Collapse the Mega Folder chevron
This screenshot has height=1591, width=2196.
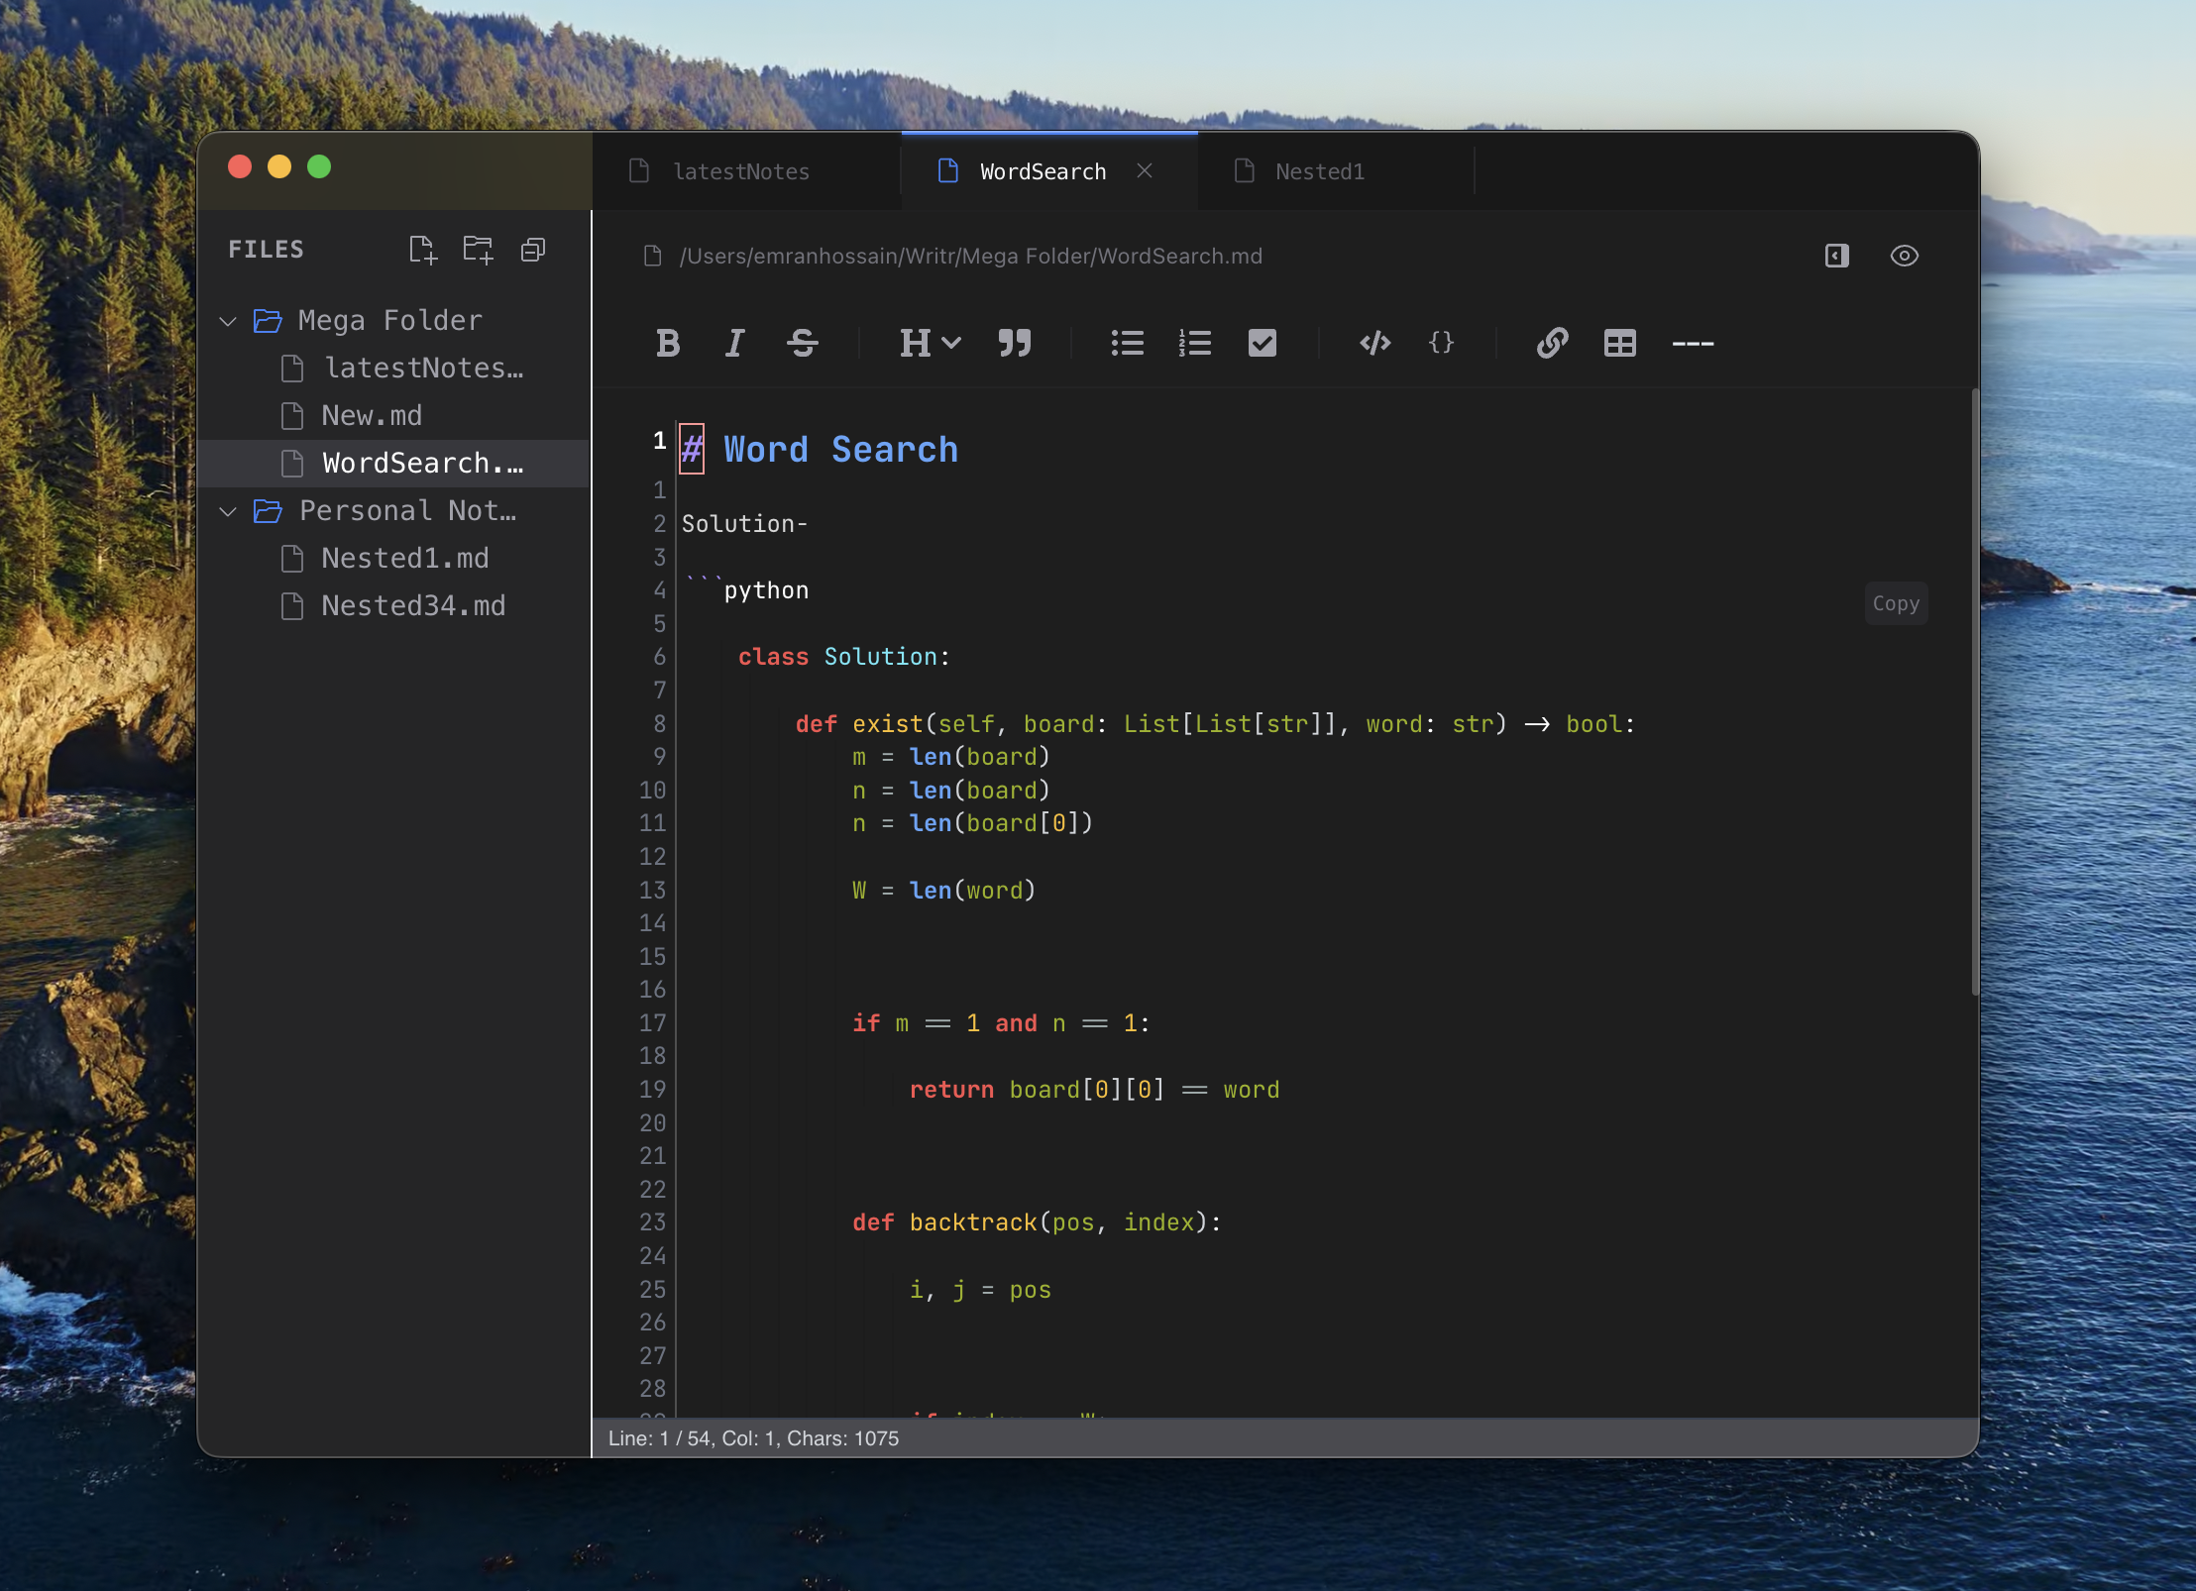tap(228, 321)
